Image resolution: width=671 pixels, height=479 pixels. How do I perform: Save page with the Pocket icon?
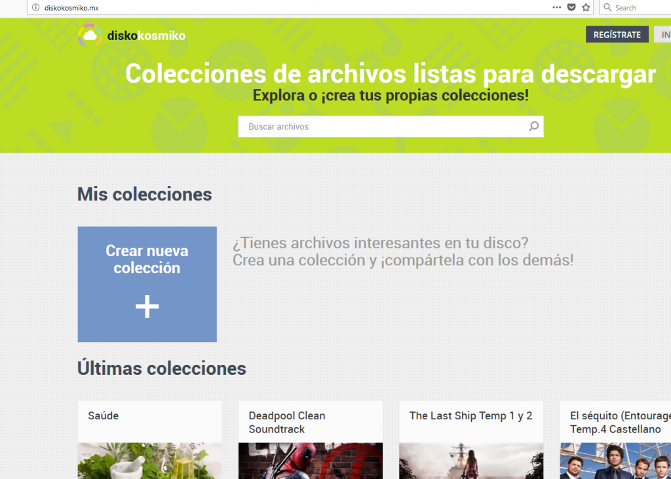[571, 7]
